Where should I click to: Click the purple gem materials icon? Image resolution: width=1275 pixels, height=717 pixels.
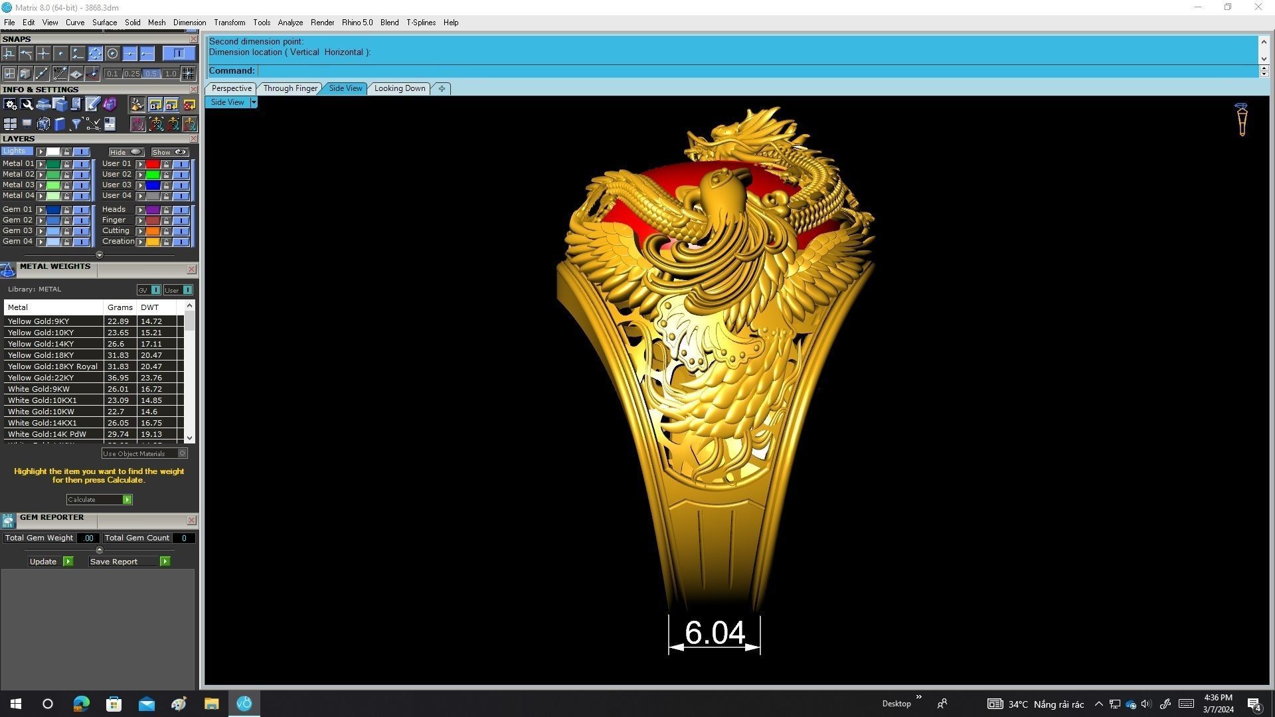(x=110, y=104)
